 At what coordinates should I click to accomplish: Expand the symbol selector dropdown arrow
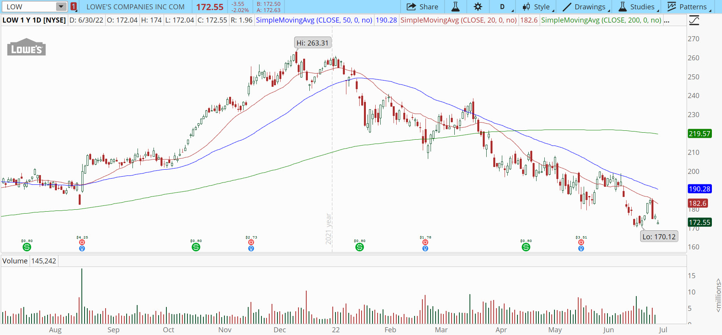[x=61, y=7]
